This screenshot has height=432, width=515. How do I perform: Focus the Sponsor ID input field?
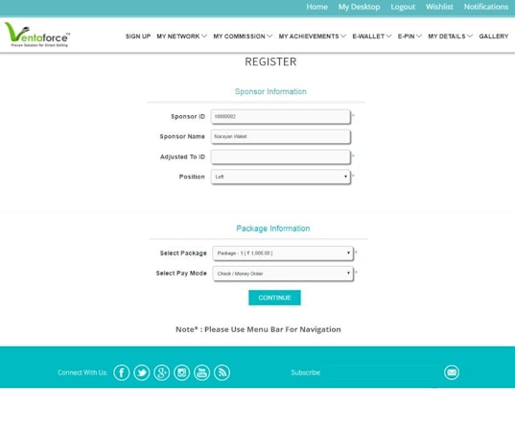click(281, 117)
